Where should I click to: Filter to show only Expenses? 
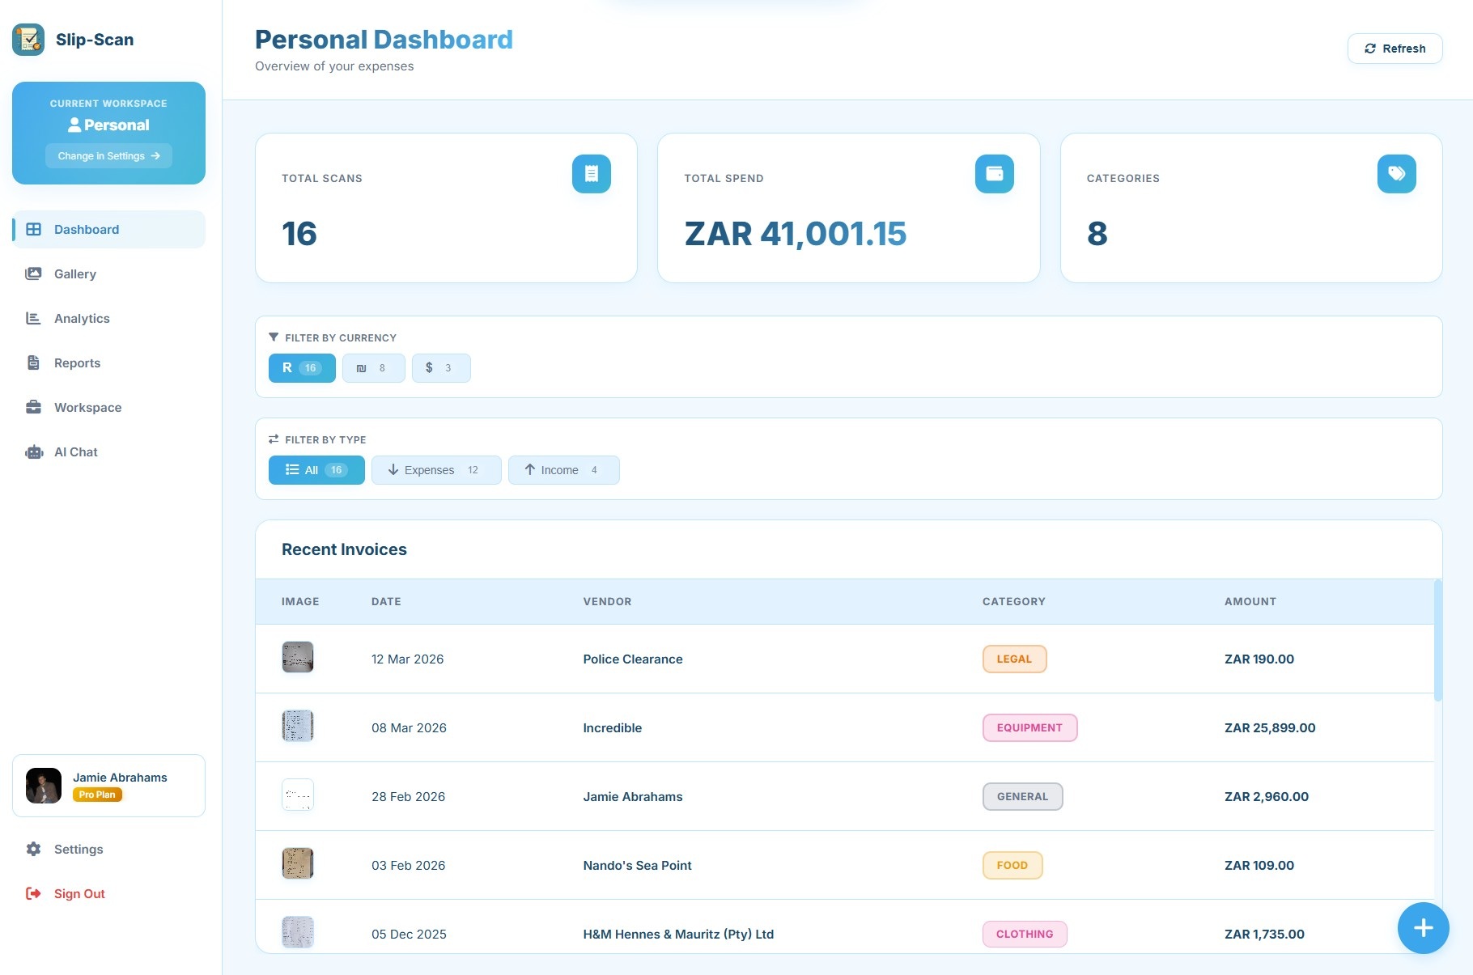435,470
